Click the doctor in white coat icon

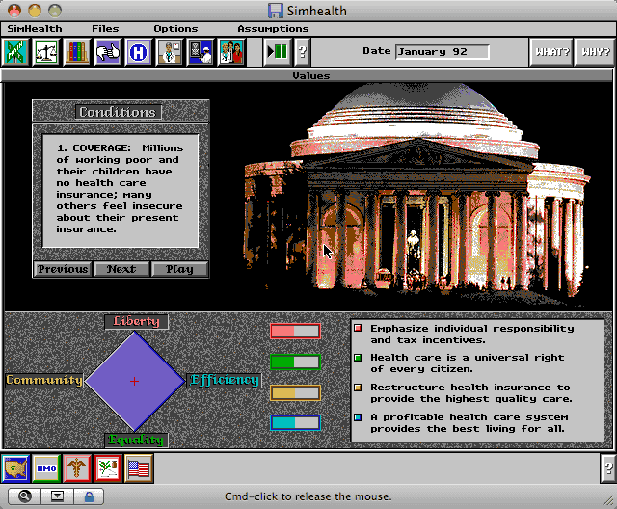coord(170,52)
